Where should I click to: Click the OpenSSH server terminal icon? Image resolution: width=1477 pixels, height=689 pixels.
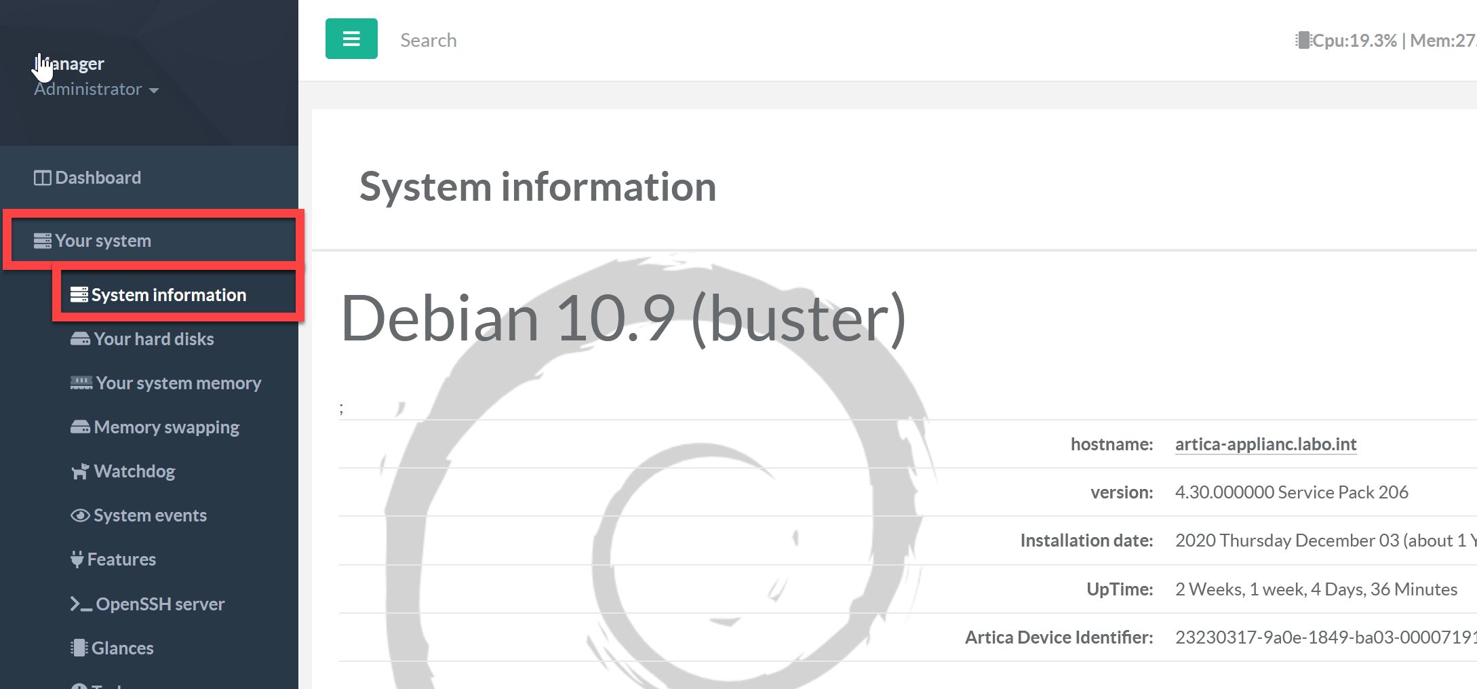[x=81, y=604]
